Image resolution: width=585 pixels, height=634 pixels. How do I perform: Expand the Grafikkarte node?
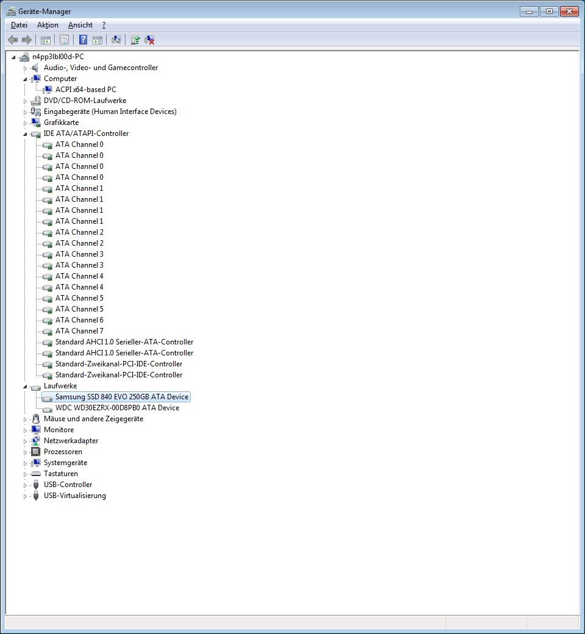click(x=25, y=123)
